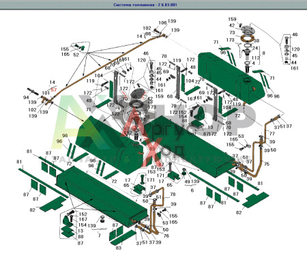This screenshot has height=258, width=307.
Task: Select part label 49 by the drain plug
Action: tap(187, 182)
